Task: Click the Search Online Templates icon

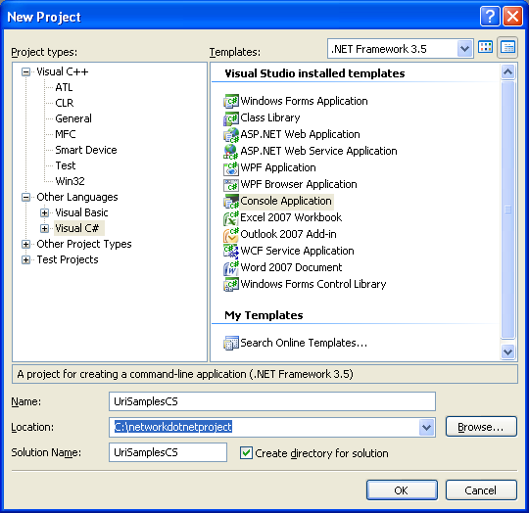Action: click(231, 343)
